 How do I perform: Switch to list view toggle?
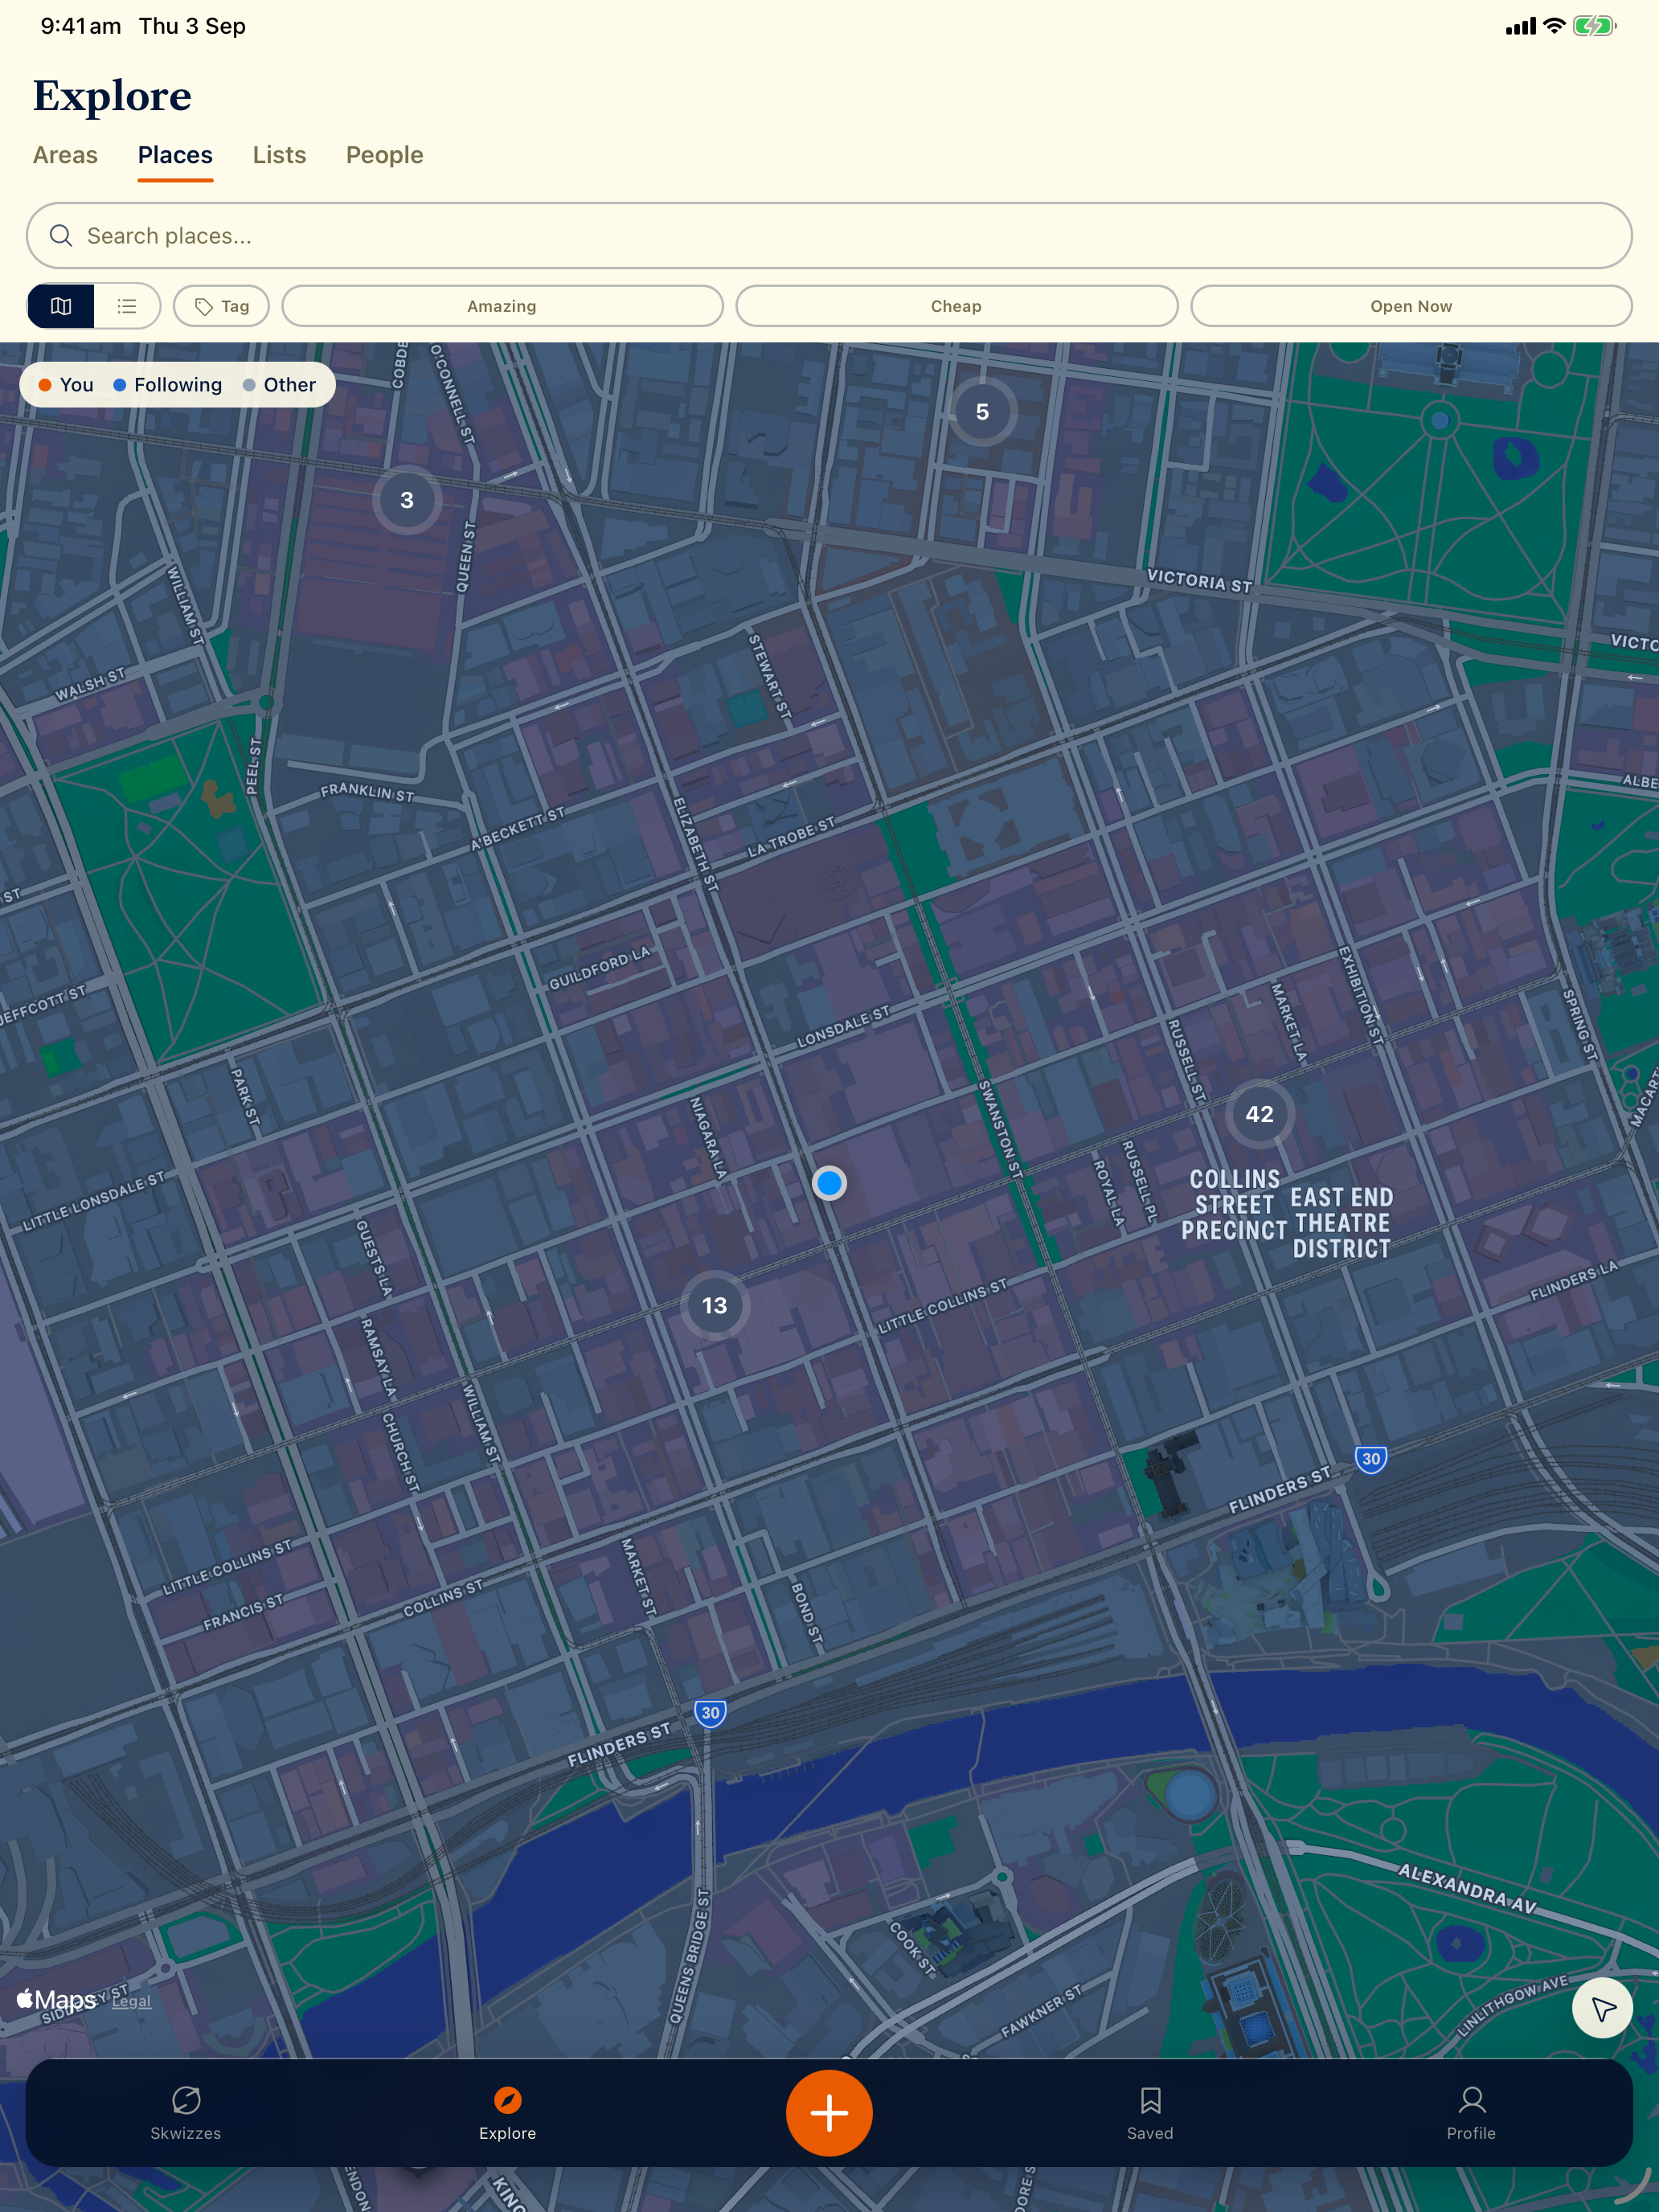tap(127, 306)
